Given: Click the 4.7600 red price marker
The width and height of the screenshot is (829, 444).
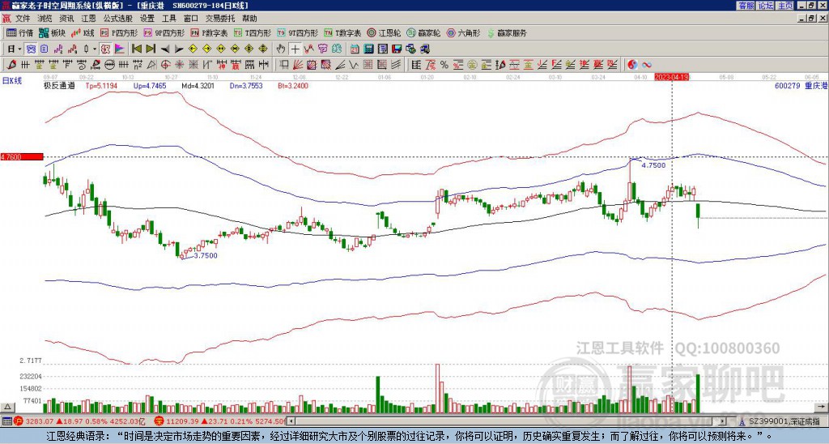Looking at the screenshot, I should [22, 156].
